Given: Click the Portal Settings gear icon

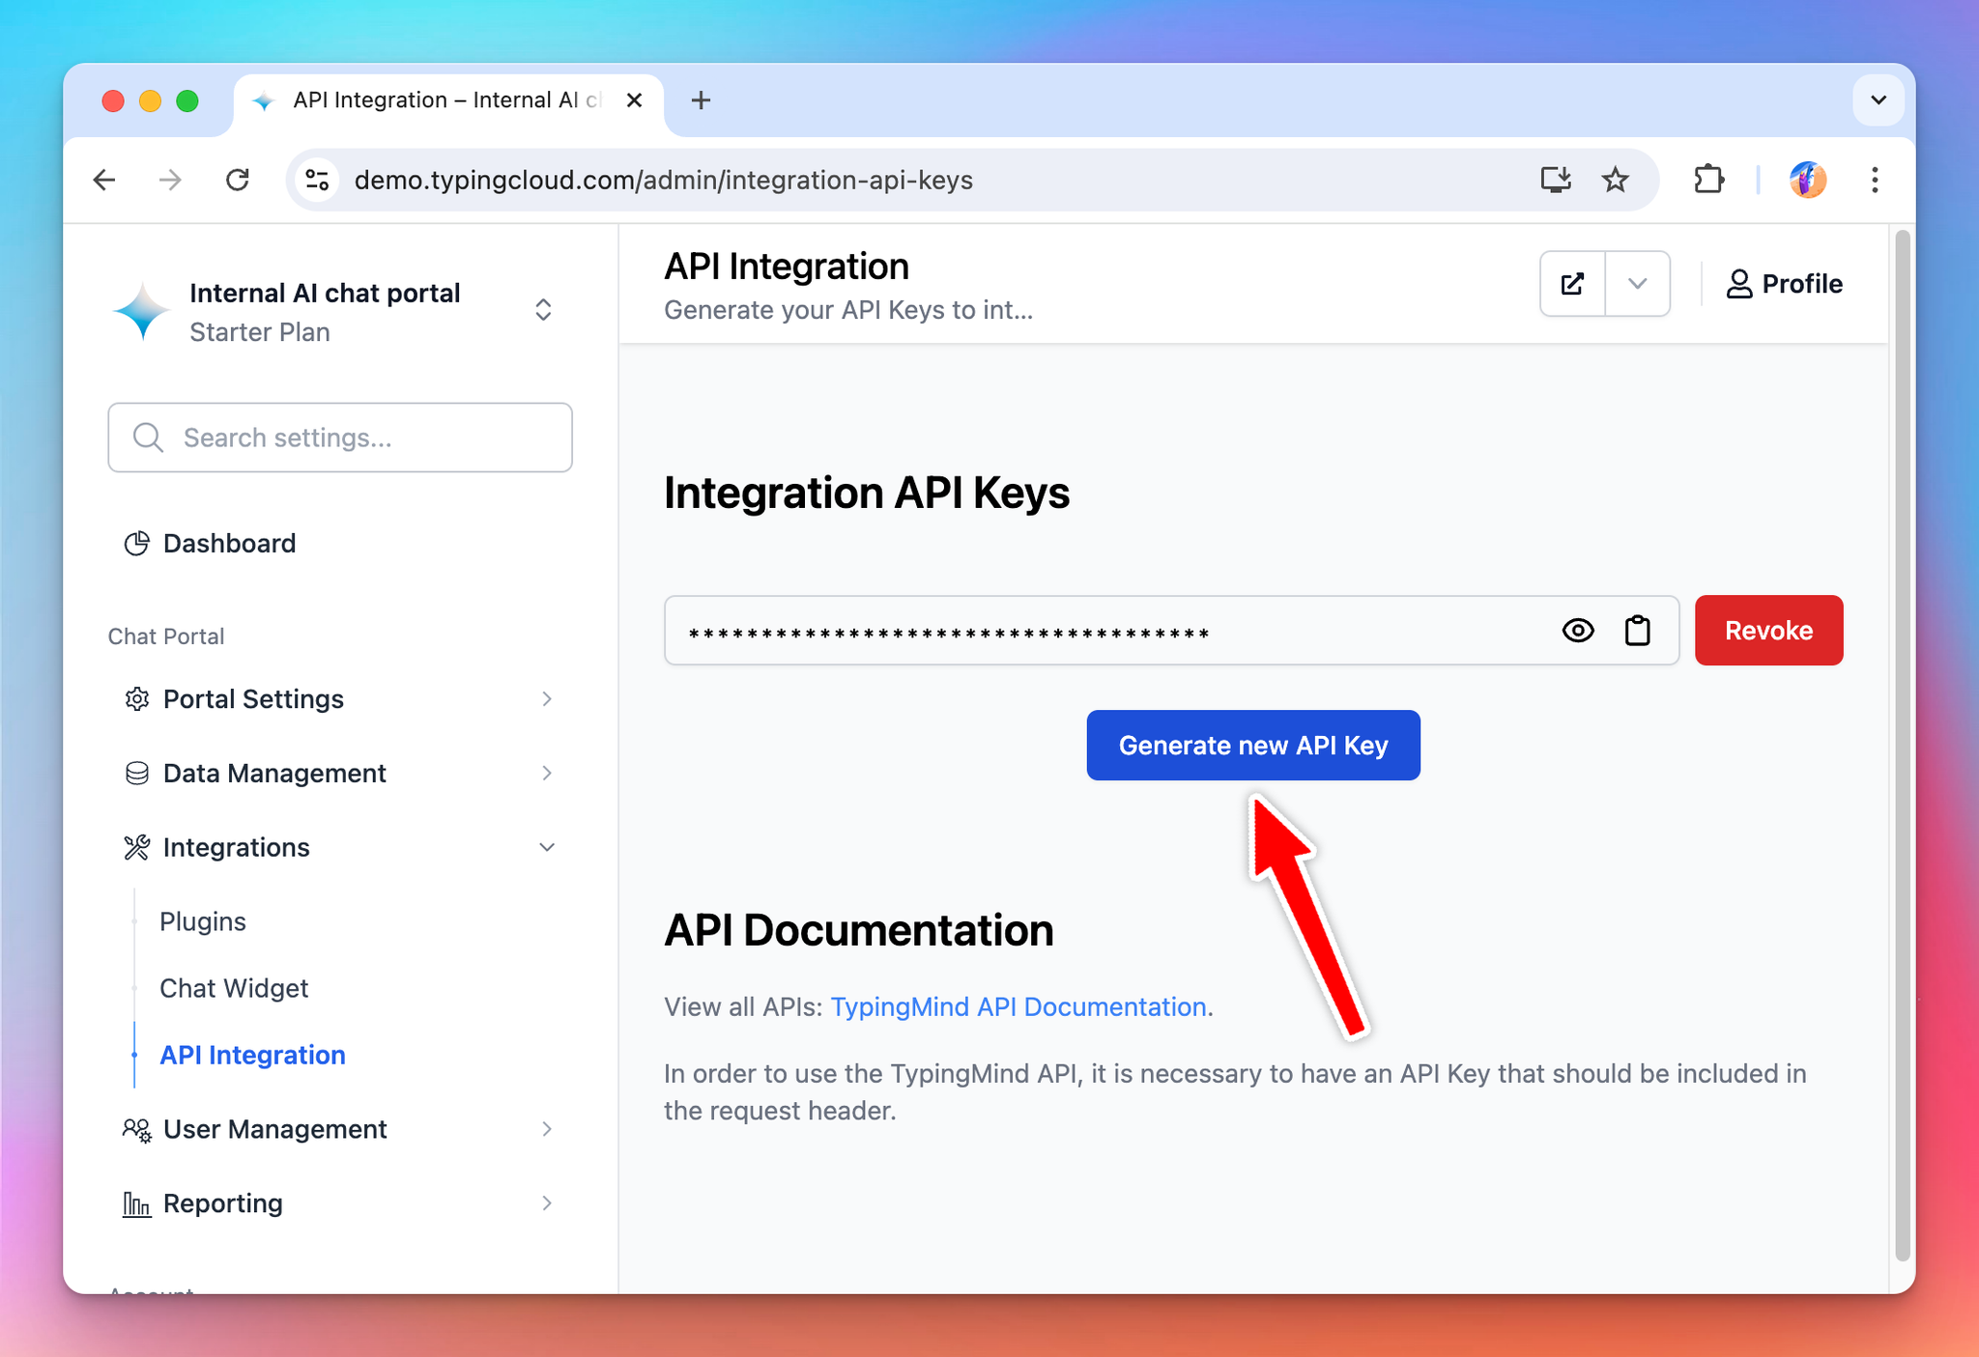Looking at the screenshot, I should click(136, 699).
